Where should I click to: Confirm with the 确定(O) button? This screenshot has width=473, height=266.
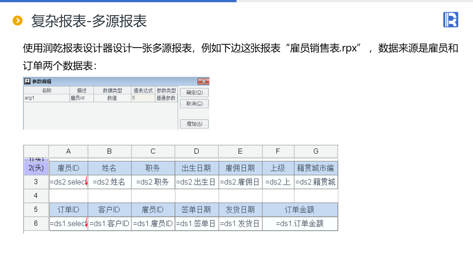point(194,92)
